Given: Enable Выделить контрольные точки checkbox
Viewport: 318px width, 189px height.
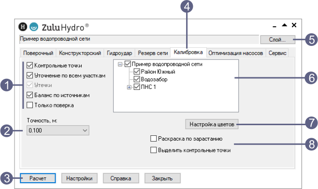Looking at the screenshot, I should click(x=154, y=150).
